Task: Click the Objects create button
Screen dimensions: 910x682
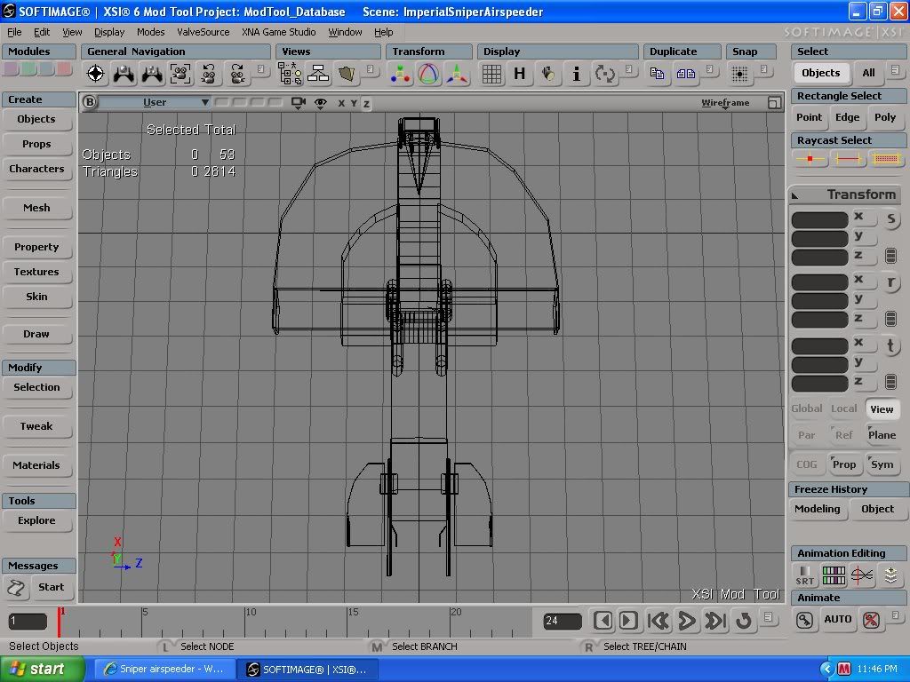Action: pyautogui.click(x=36, y=119)
